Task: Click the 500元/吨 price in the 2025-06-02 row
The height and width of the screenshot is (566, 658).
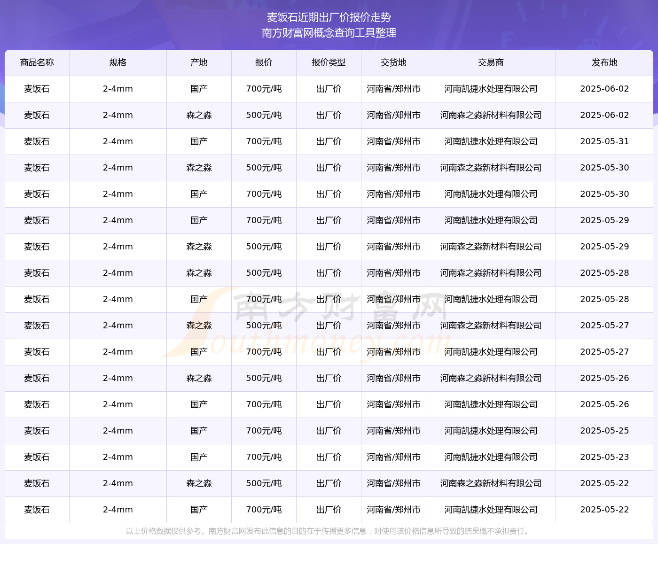Action: tap(264, 115)
